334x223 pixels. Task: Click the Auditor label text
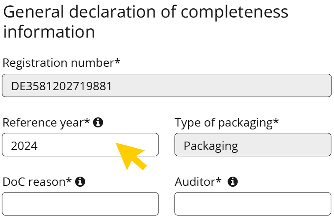pyautogui.click(x=198, y=182)
